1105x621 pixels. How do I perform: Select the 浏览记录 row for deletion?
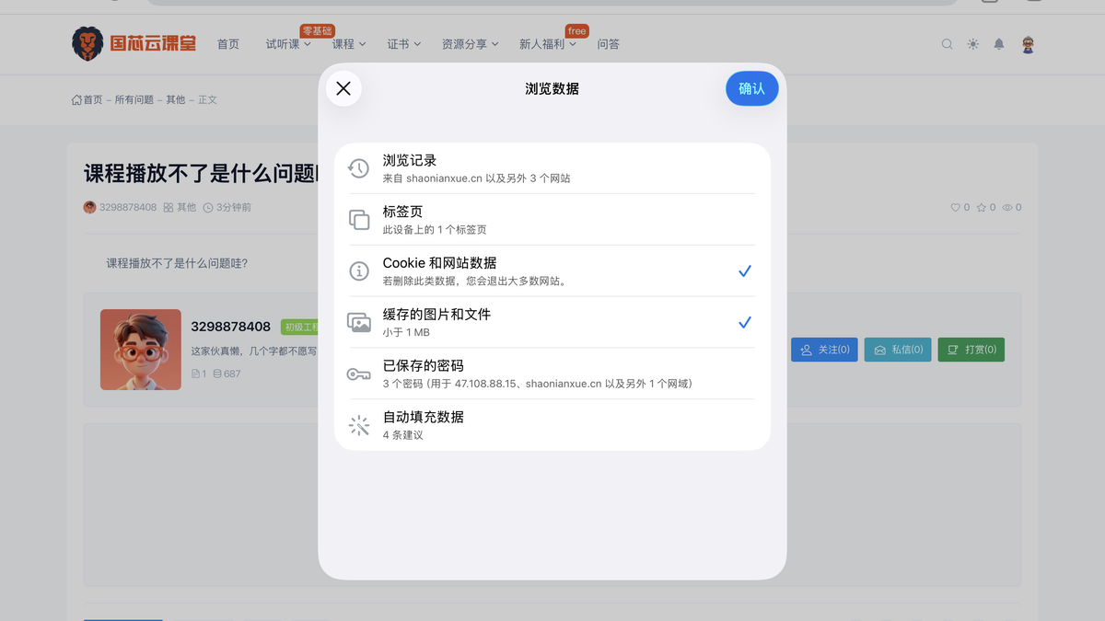(x=552, y=168)
